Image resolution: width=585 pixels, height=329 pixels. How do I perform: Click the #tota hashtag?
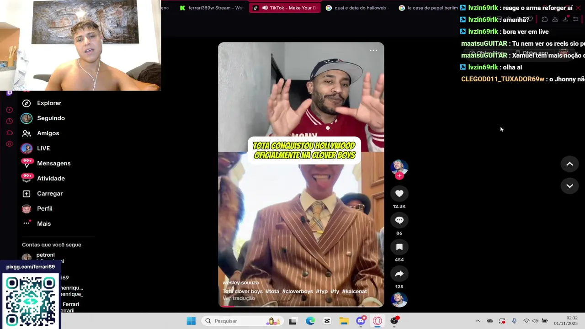[x=272, y=292]
